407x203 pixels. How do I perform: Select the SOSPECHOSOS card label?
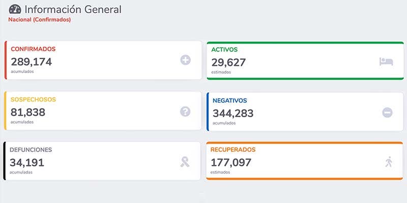[x=33, y=99]
